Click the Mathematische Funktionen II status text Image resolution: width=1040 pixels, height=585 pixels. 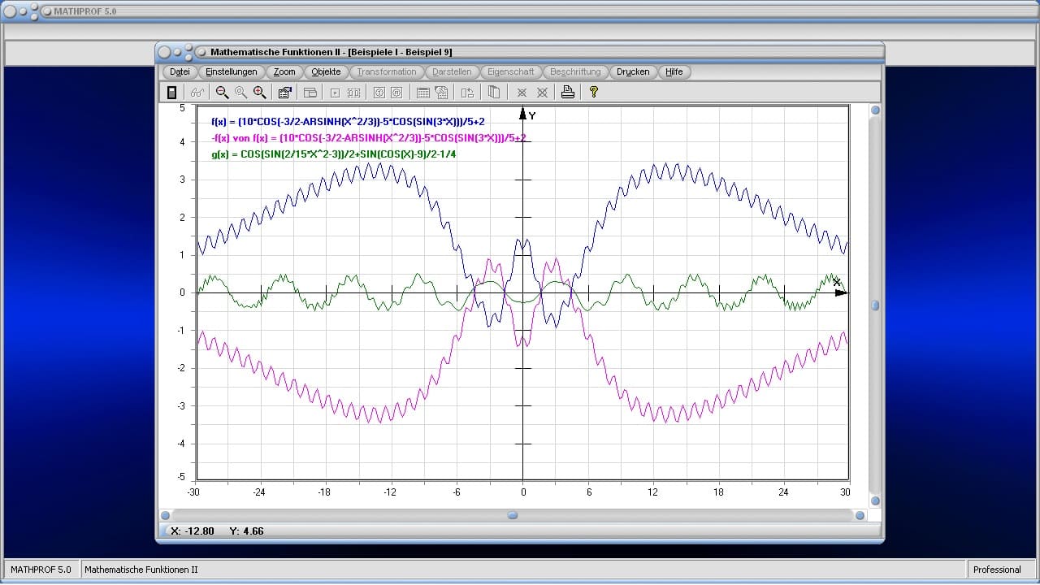click(x=141, y=570)
